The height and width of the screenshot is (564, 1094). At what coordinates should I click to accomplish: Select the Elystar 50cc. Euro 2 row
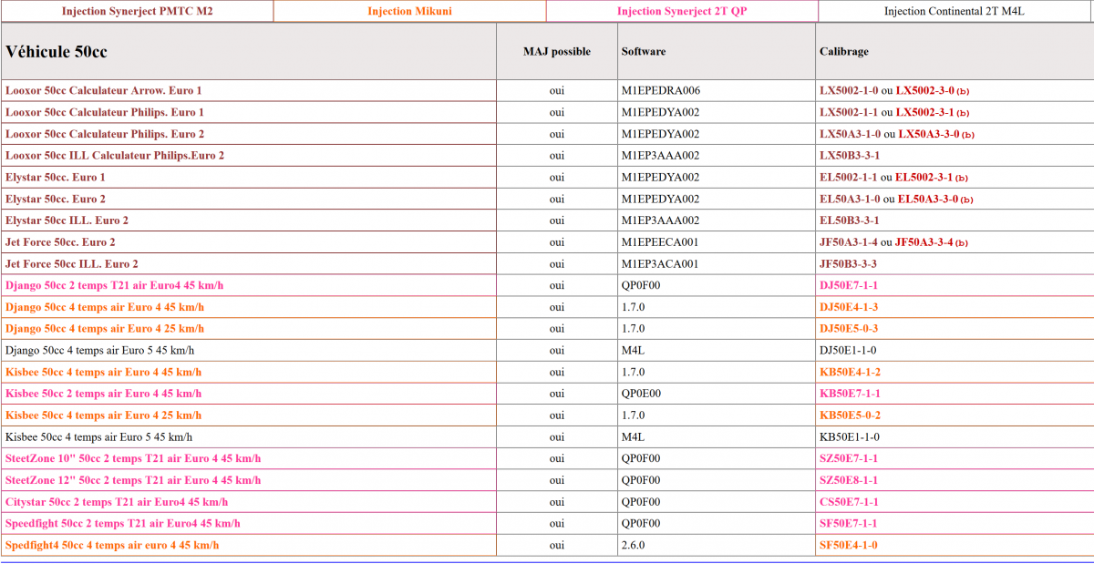[x=56, y=199]
